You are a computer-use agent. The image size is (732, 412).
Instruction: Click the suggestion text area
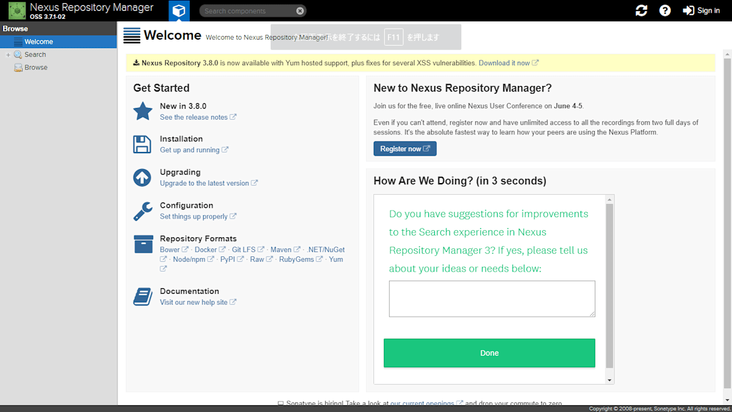point(492,298)
